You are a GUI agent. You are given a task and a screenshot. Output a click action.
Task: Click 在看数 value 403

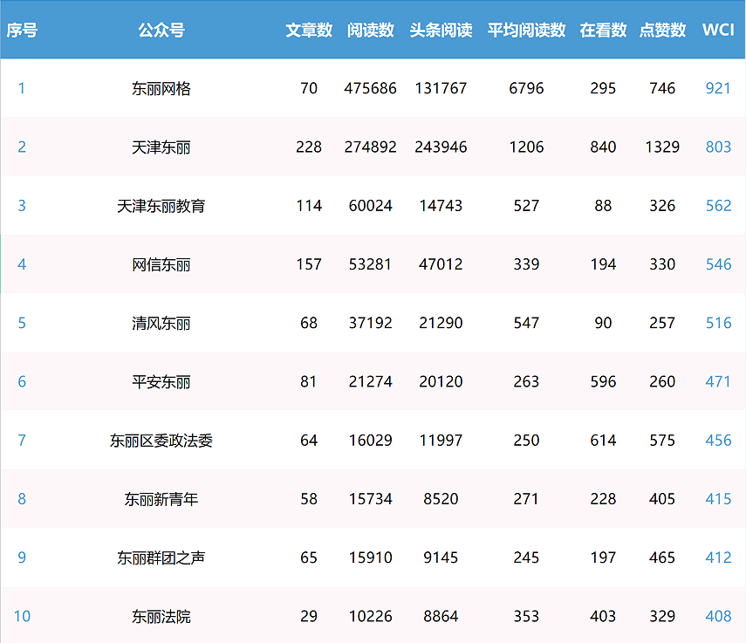pyautogui.click(x=603, y=616)
